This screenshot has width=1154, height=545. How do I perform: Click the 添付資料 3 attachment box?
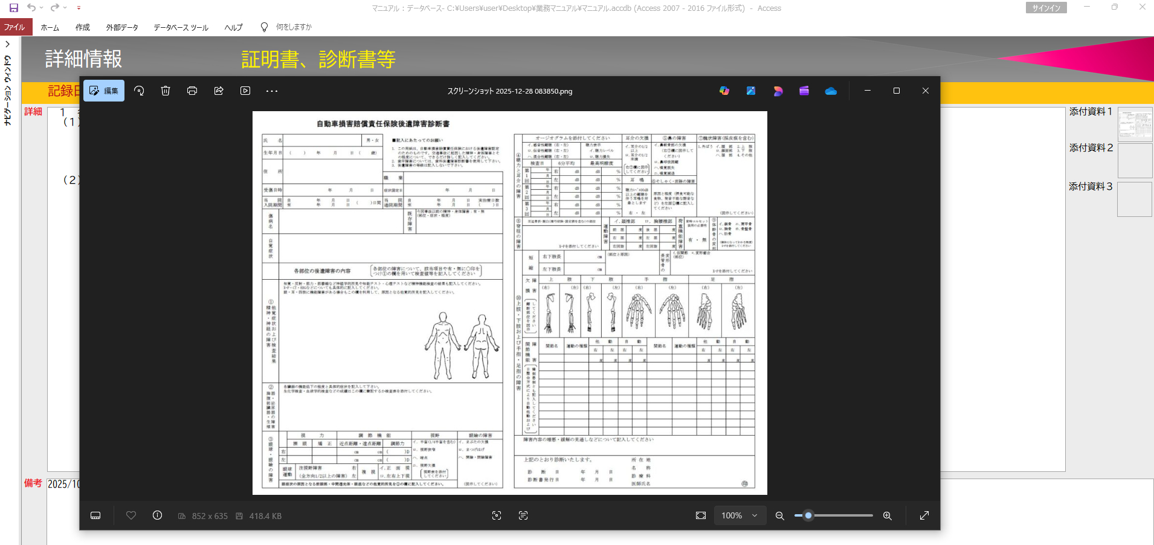coord(1135,199)
